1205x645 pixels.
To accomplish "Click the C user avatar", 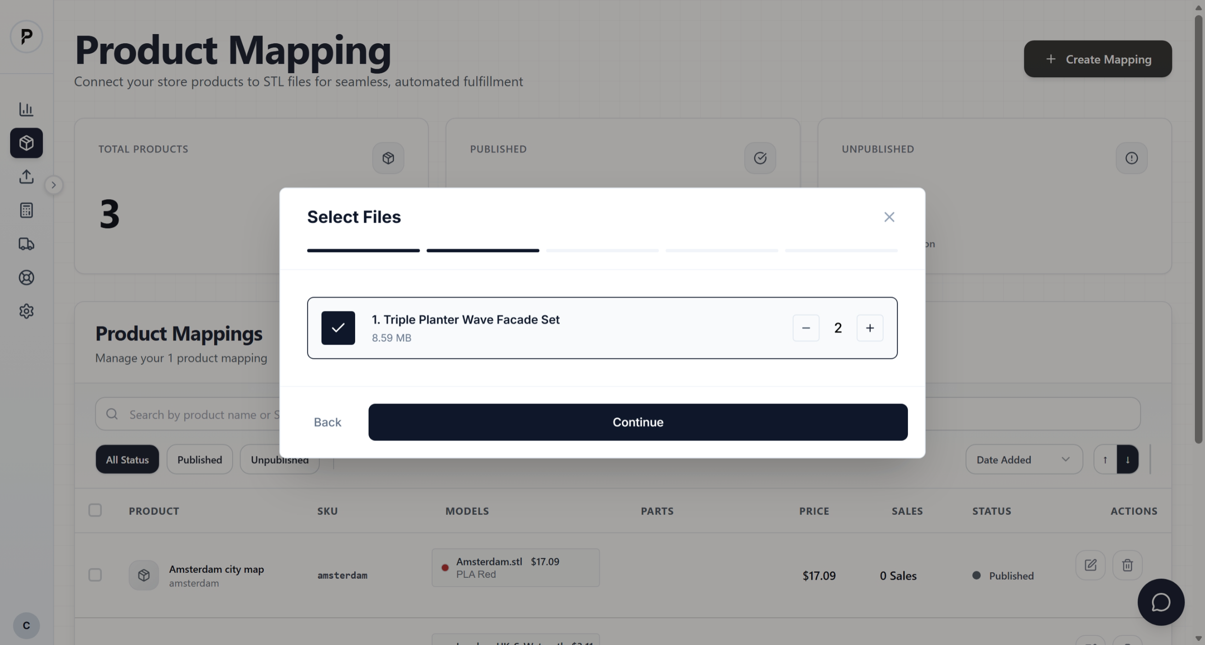I will click(26, 625).
